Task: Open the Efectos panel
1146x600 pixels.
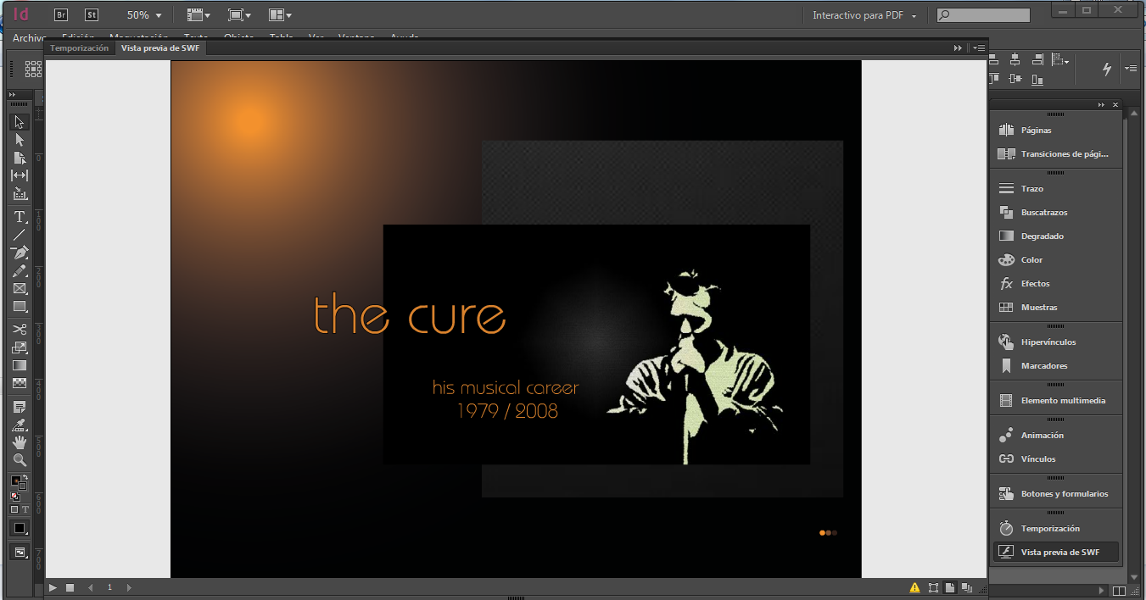Action: [x=1035, y=284]
